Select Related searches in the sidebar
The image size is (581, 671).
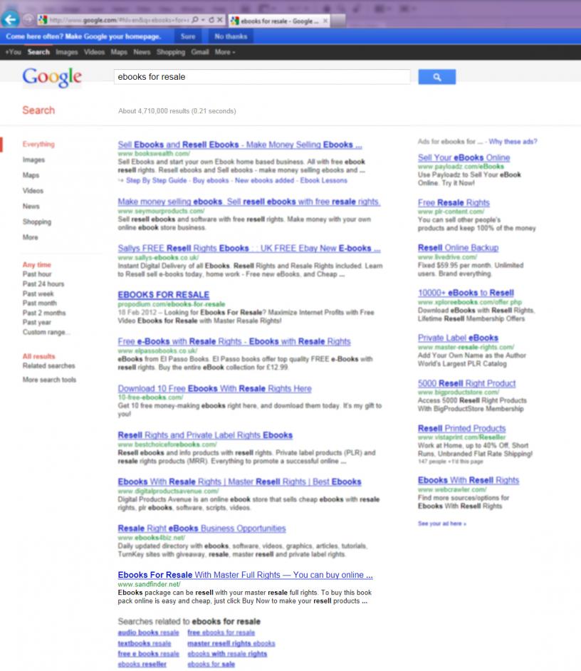(x=49, y=366)
